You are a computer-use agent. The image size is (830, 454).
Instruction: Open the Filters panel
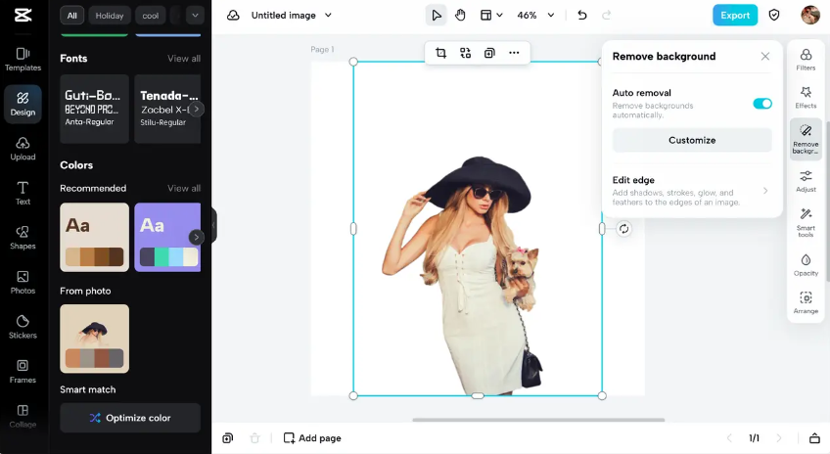[x=806, y=60]
